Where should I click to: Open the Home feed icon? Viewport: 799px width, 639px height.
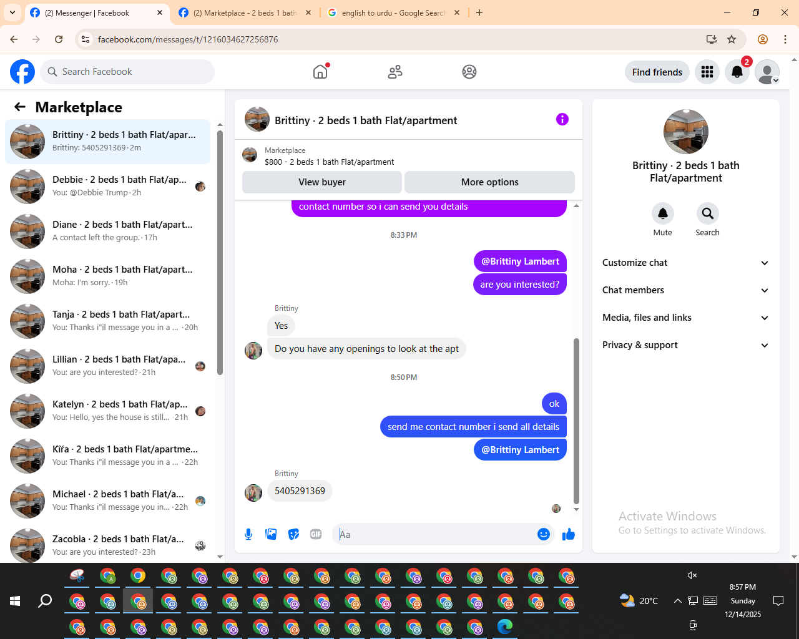point(320,72)
